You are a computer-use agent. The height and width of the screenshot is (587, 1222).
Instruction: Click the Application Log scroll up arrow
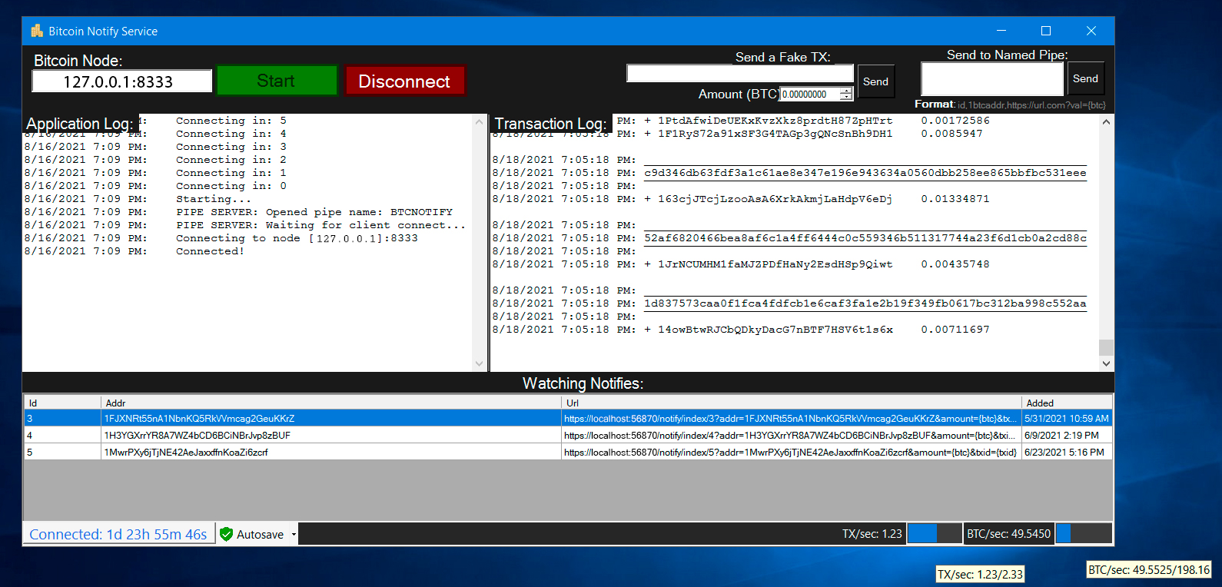pyautogui.click(x=480, y=122)
